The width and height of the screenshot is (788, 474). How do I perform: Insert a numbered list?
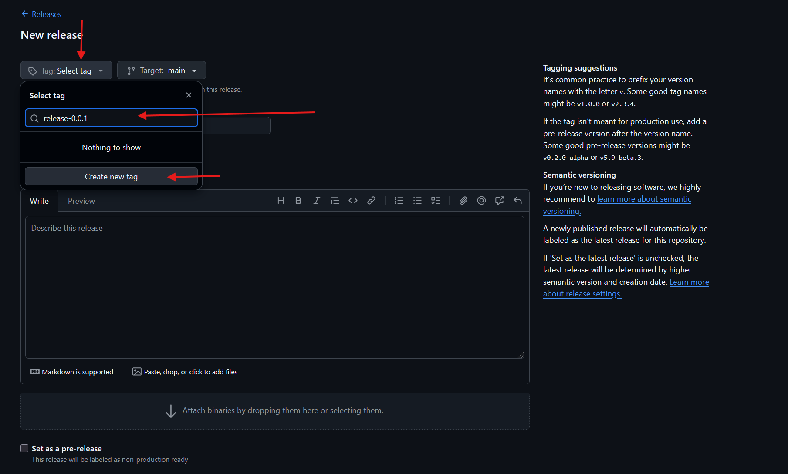(399, 201)
